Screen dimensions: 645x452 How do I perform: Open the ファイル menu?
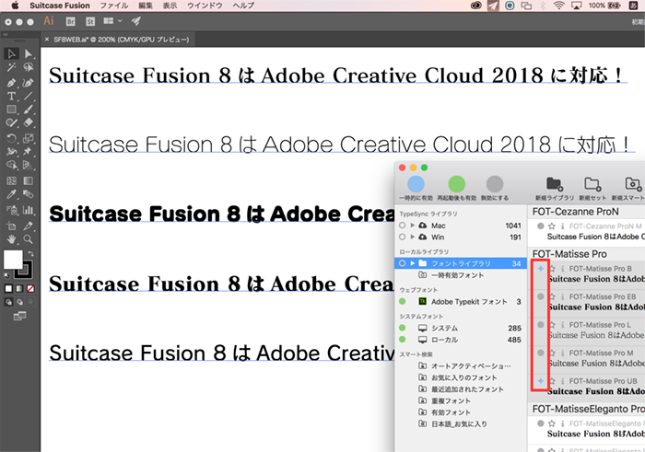pyautogui.click(x=114, y=6)
